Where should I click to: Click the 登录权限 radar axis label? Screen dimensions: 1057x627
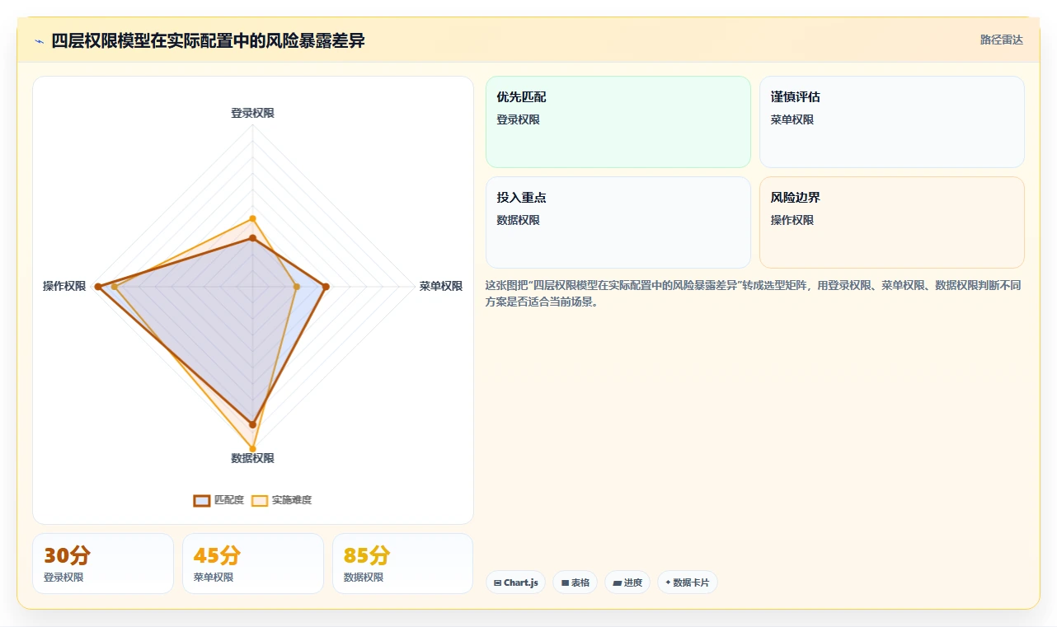(252, 113)
